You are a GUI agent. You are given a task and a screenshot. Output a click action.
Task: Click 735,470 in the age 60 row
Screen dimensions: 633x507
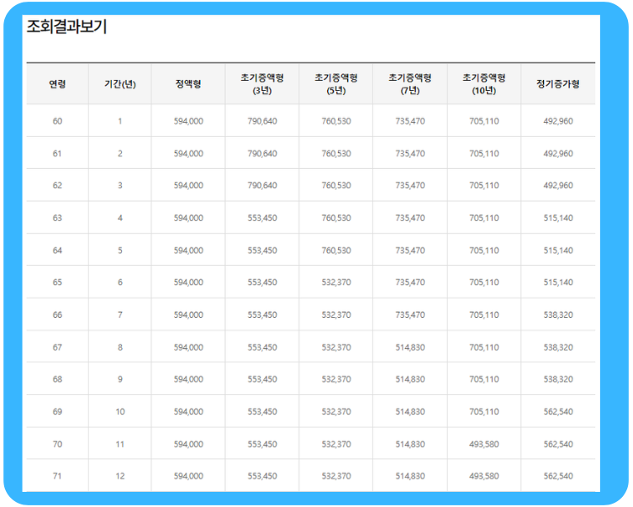pos(409,121)
